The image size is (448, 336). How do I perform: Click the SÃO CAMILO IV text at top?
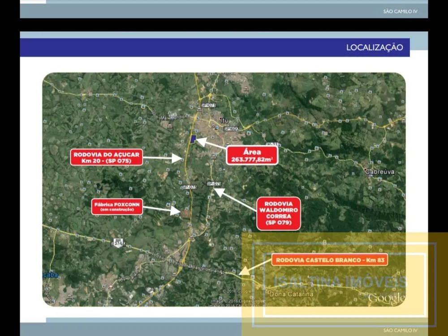[x=400, y=12]
